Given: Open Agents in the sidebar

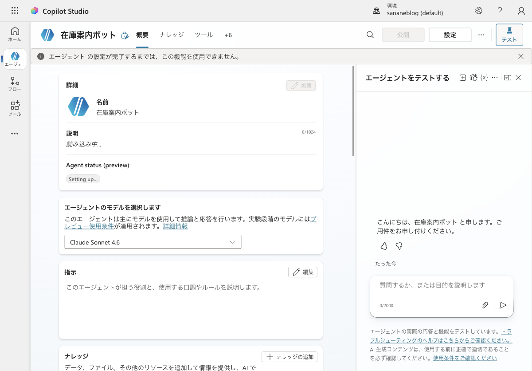Looking at the screenshot, I should pyautogui.click(x=15, y=59).
